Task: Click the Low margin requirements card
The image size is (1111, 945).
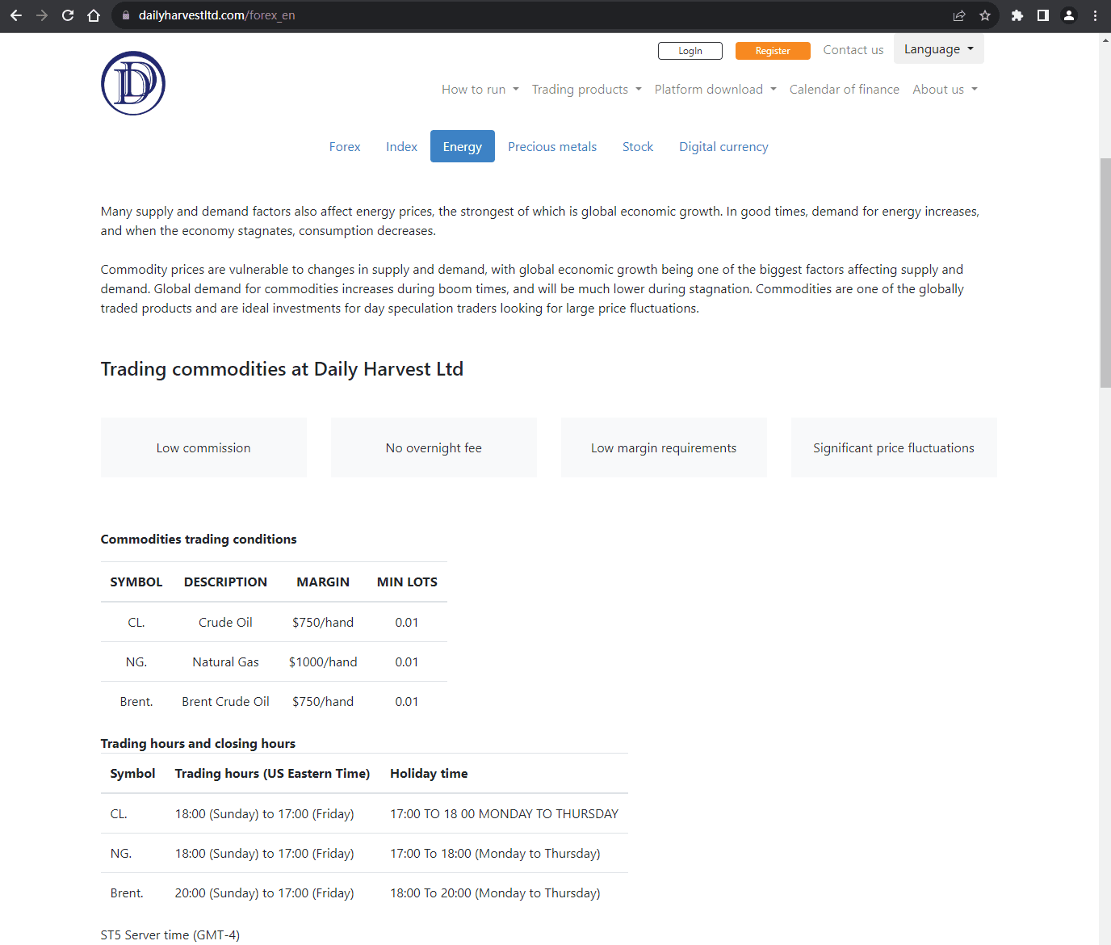Action: click(664, 447)
